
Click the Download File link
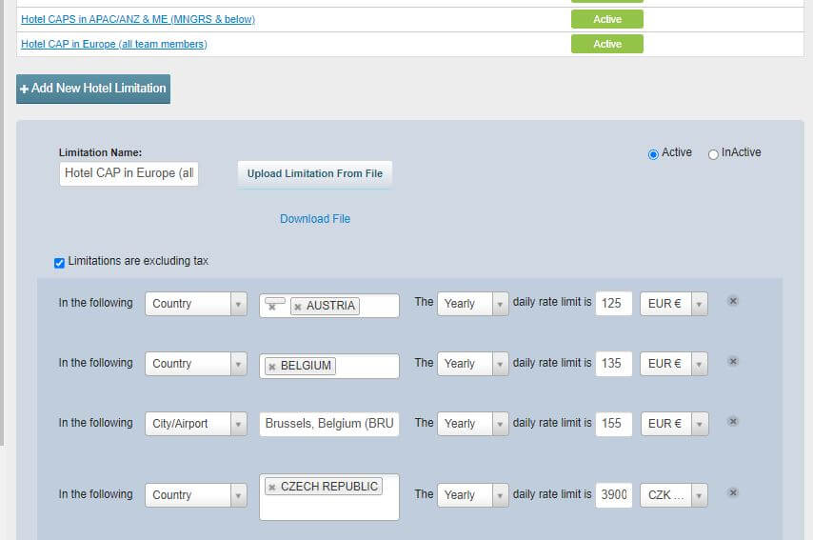point(315,219)
